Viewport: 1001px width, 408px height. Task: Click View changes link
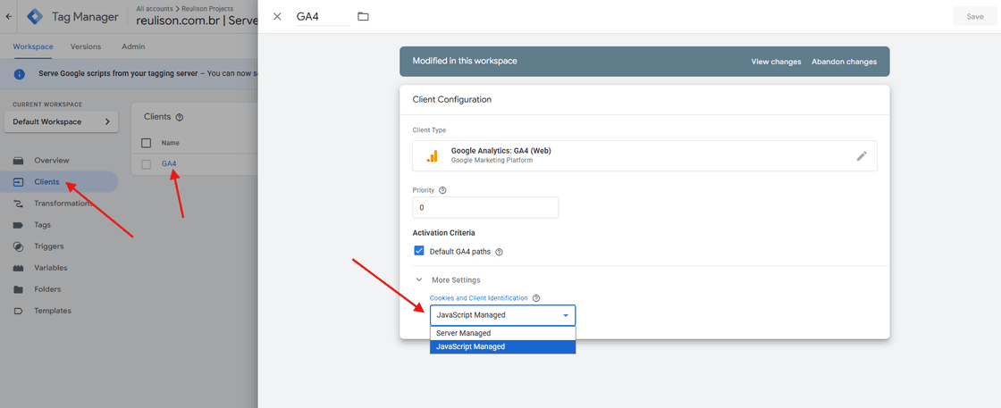(776, 62)
